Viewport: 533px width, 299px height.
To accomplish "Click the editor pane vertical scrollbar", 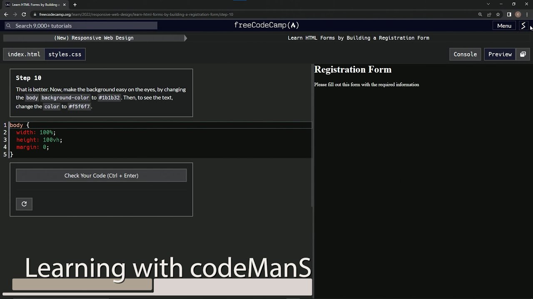I will point(312,135).
